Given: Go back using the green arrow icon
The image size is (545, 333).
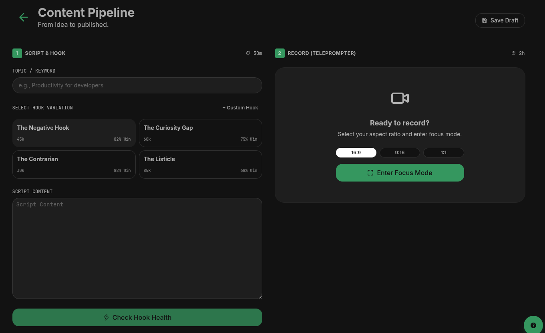Looking at the screenshot, I should tap(24, 17).
